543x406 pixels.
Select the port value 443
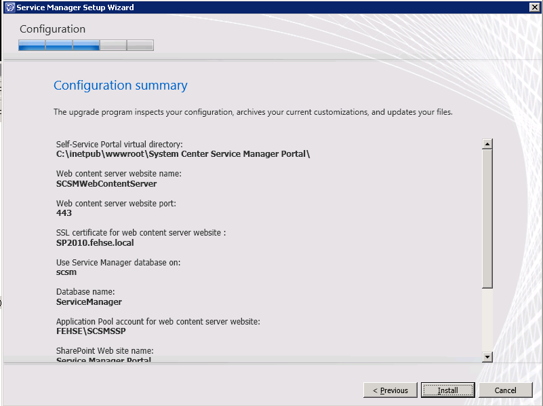64,213
